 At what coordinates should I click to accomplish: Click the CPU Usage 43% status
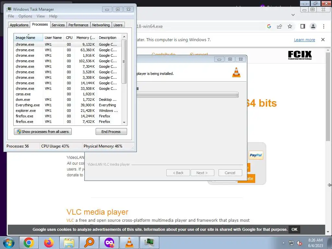(55, 146)
